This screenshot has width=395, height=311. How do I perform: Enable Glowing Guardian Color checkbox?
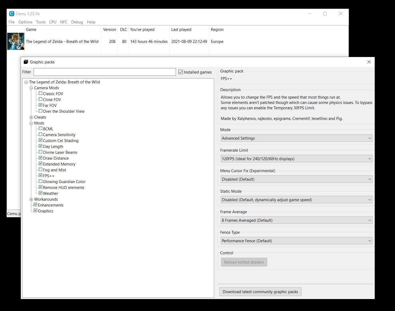pyautogui.click(x=40, y=181)
